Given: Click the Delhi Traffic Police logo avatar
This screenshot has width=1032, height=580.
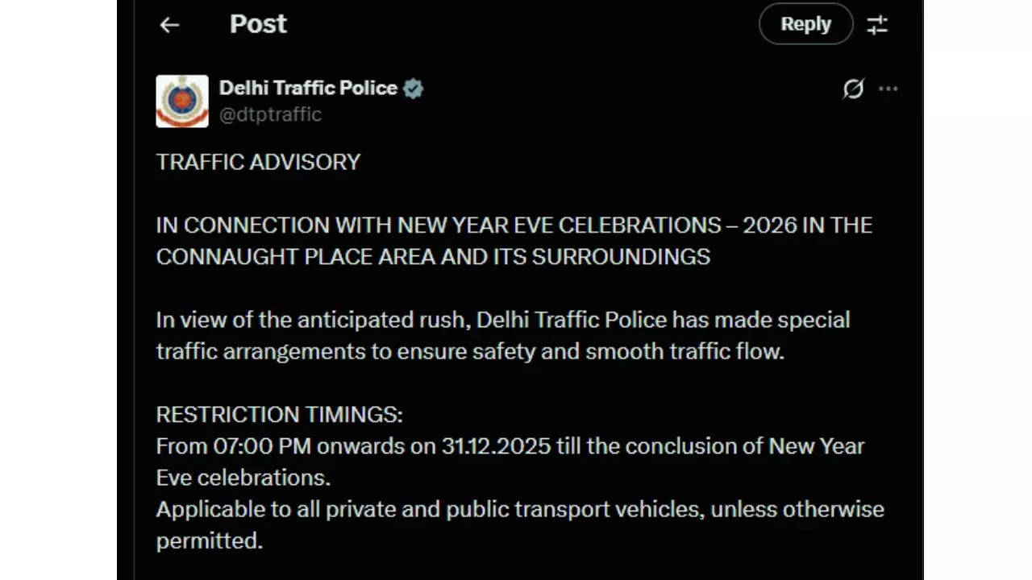Looking at the screenshot, I should point(182,100).
